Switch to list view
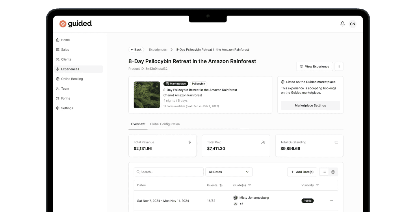Screen dimensions: 416x212 point(324,172)
